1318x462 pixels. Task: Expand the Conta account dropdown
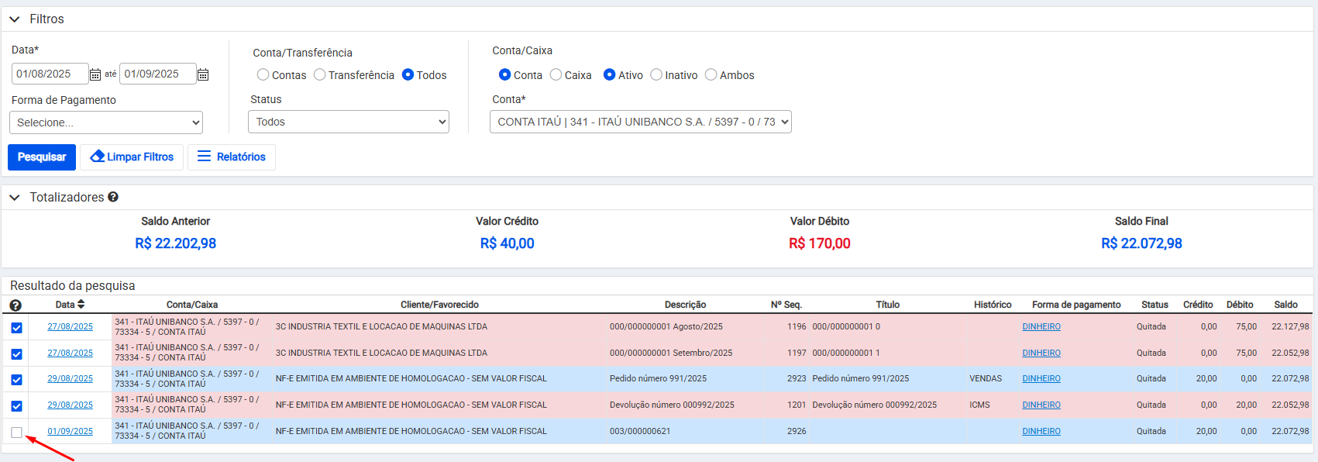coord(640,122)
